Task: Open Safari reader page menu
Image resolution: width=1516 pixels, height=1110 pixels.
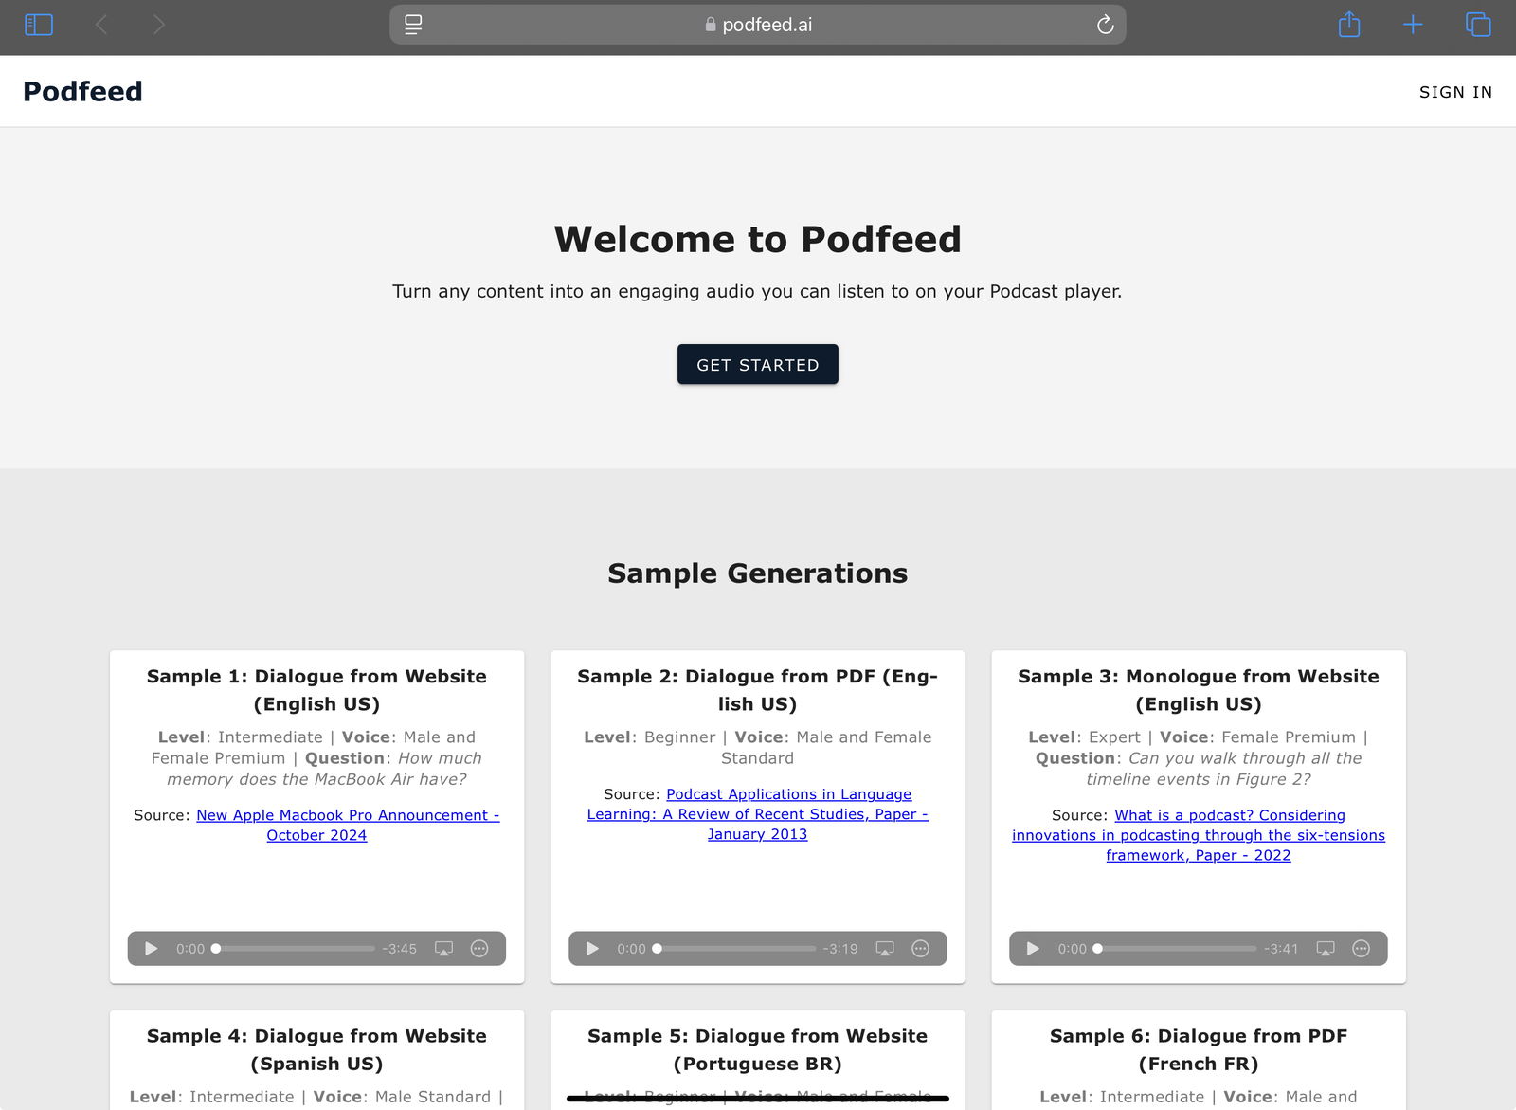Action: point(413,25)
